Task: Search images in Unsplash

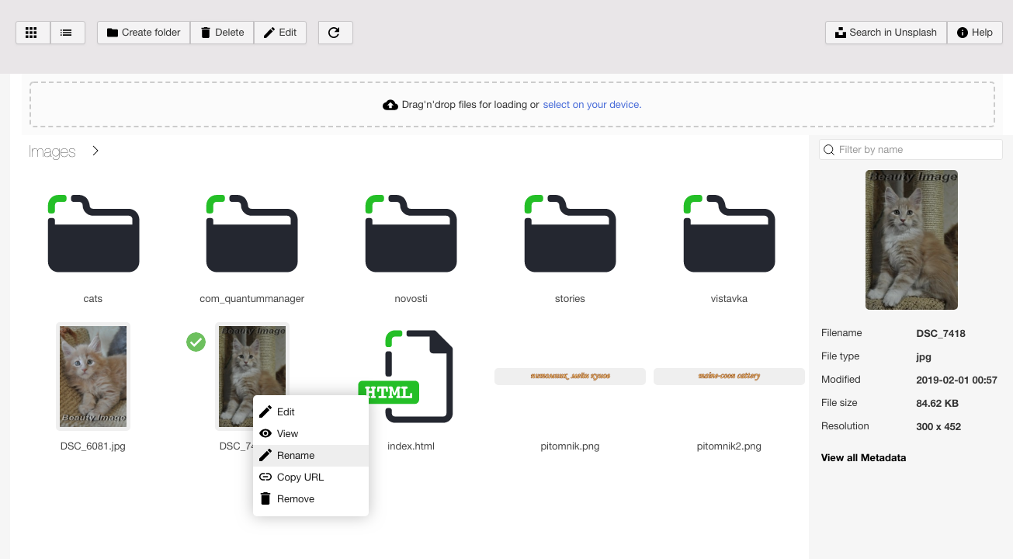Action: click(885, 32)
